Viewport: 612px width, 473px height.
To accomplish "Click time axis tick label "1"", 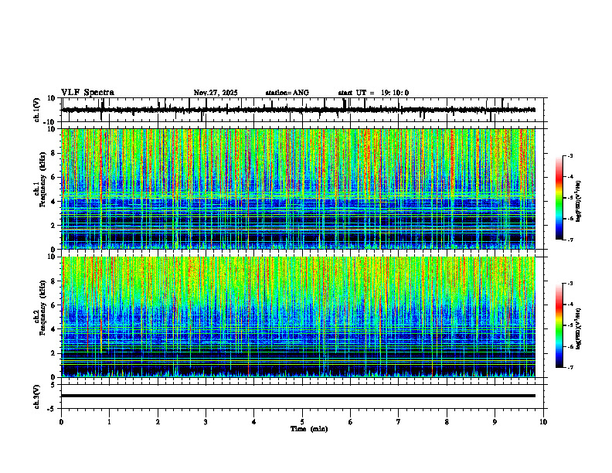I will [110, 422].
